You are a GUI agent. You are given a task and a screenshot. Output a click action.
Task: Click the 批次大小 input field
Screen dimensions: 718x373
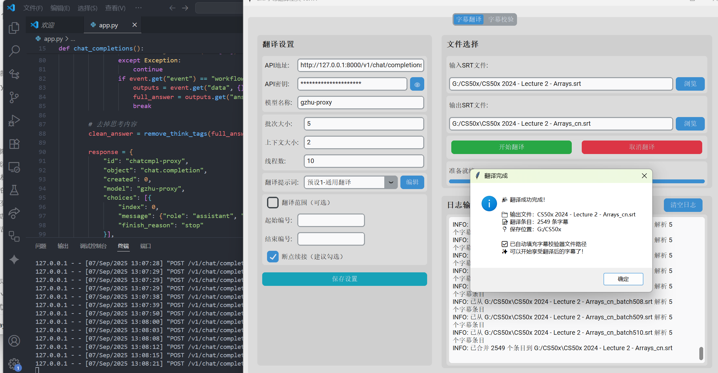364,124
